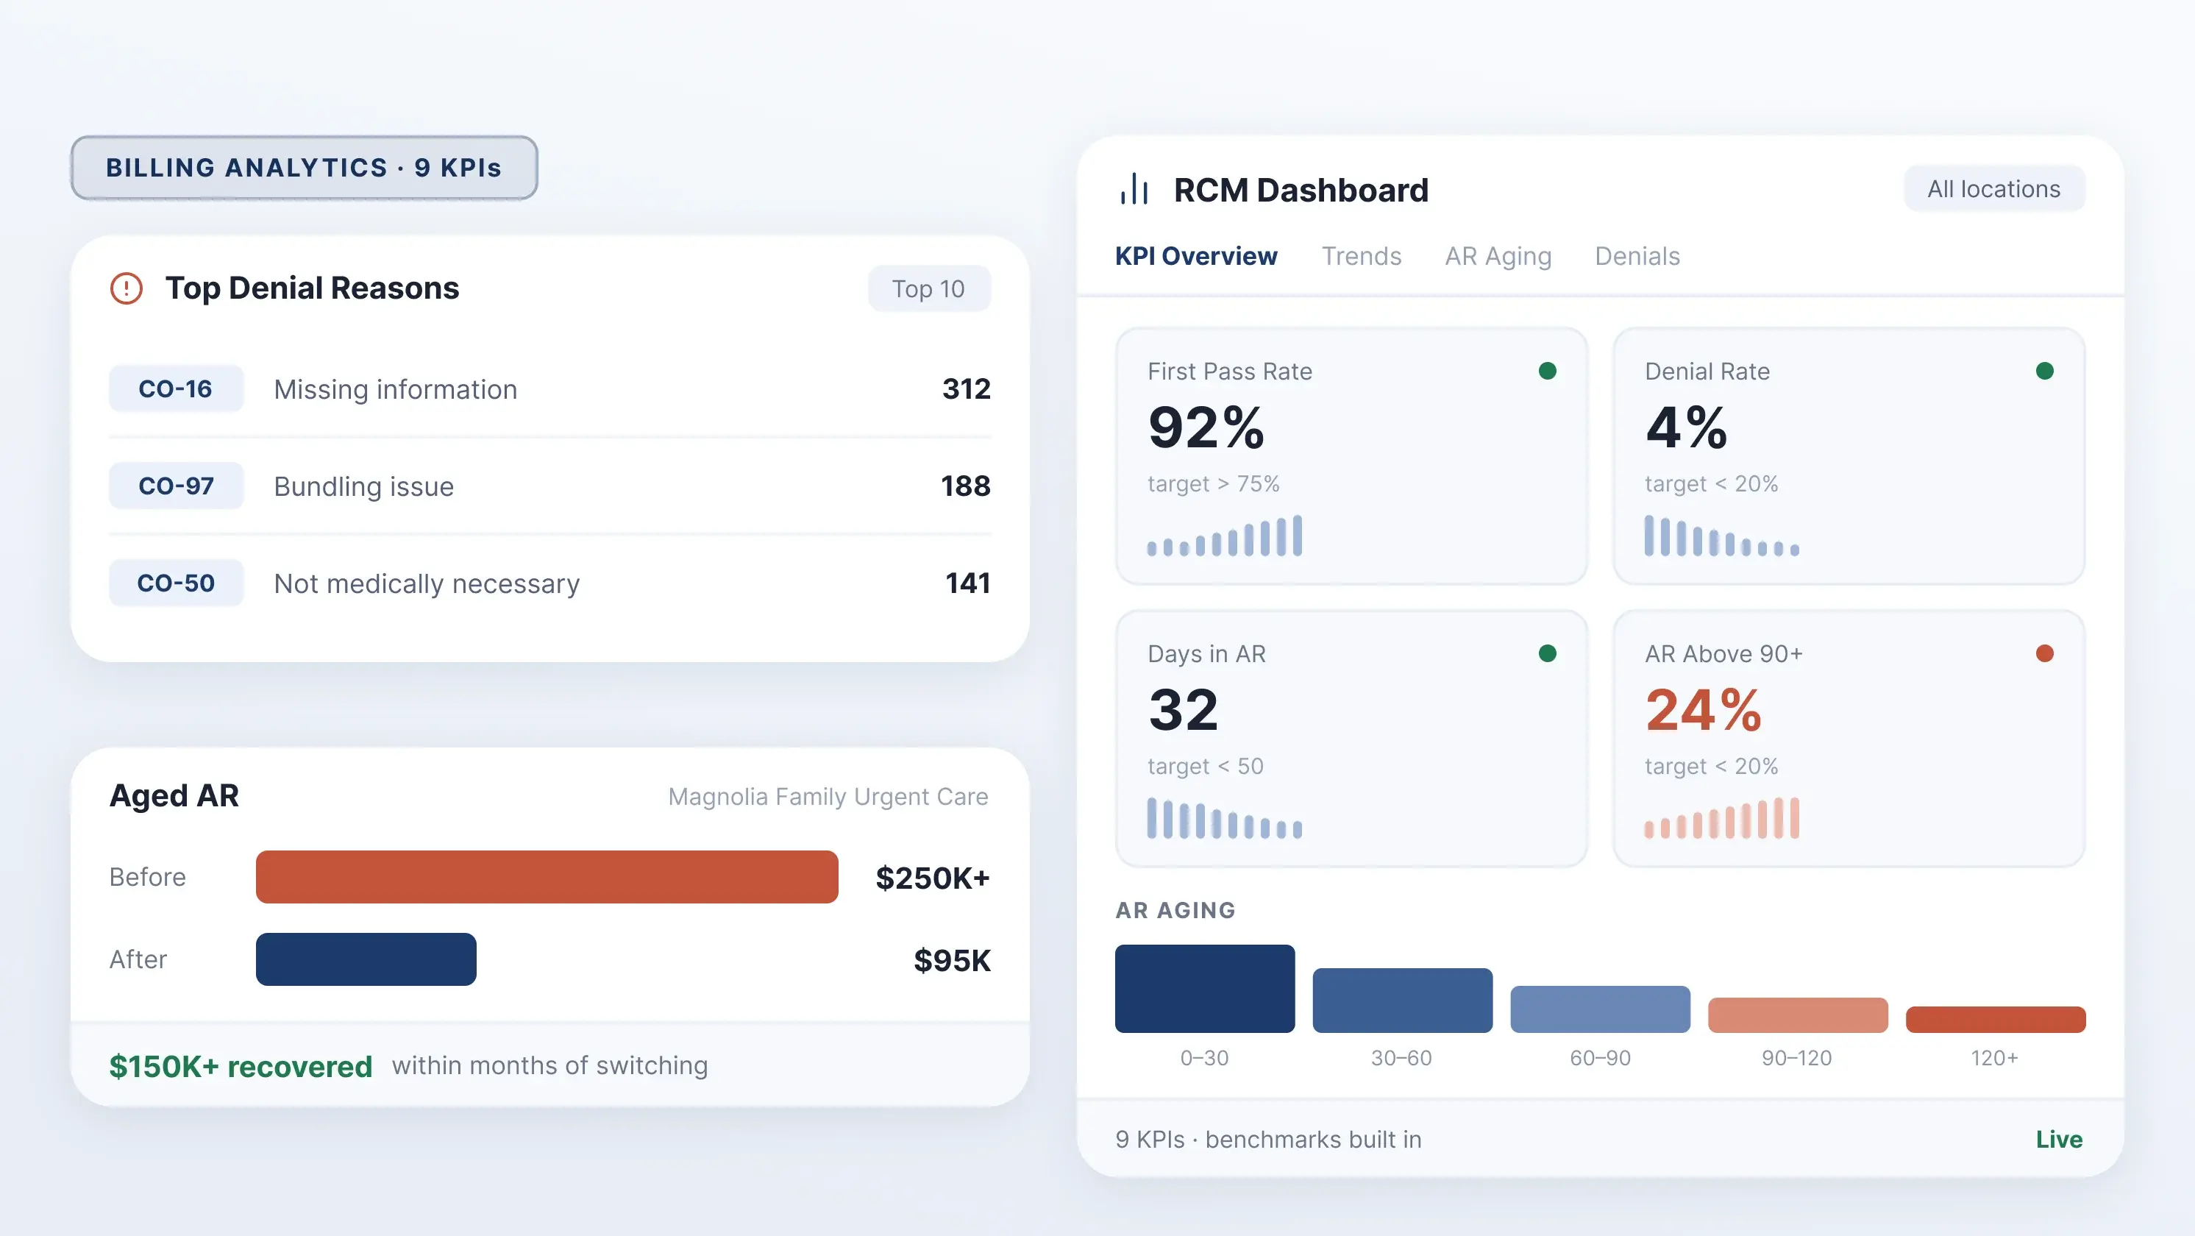Click the $95K After amount
The width and height of the screenshot is (2195, 1236).
click(x=953, y=961)
